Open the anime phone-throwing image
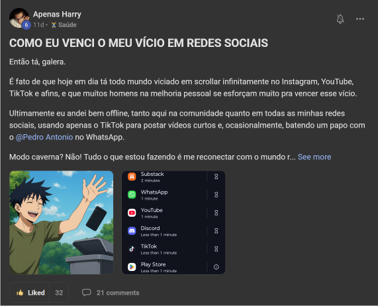This screenshot has height=306, width=378. click(x=61, y=223)
